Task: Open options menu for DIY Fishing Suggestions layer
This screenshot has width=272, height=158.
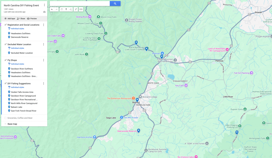Action: click(x=44, y=84)
